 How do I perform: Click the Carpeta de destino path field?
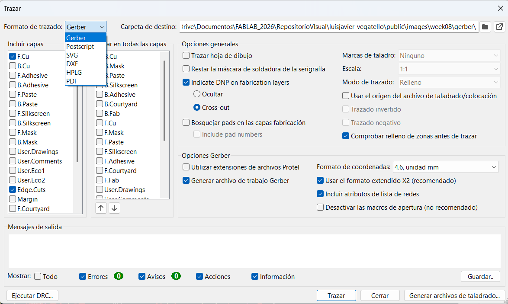tap(329, 27)
